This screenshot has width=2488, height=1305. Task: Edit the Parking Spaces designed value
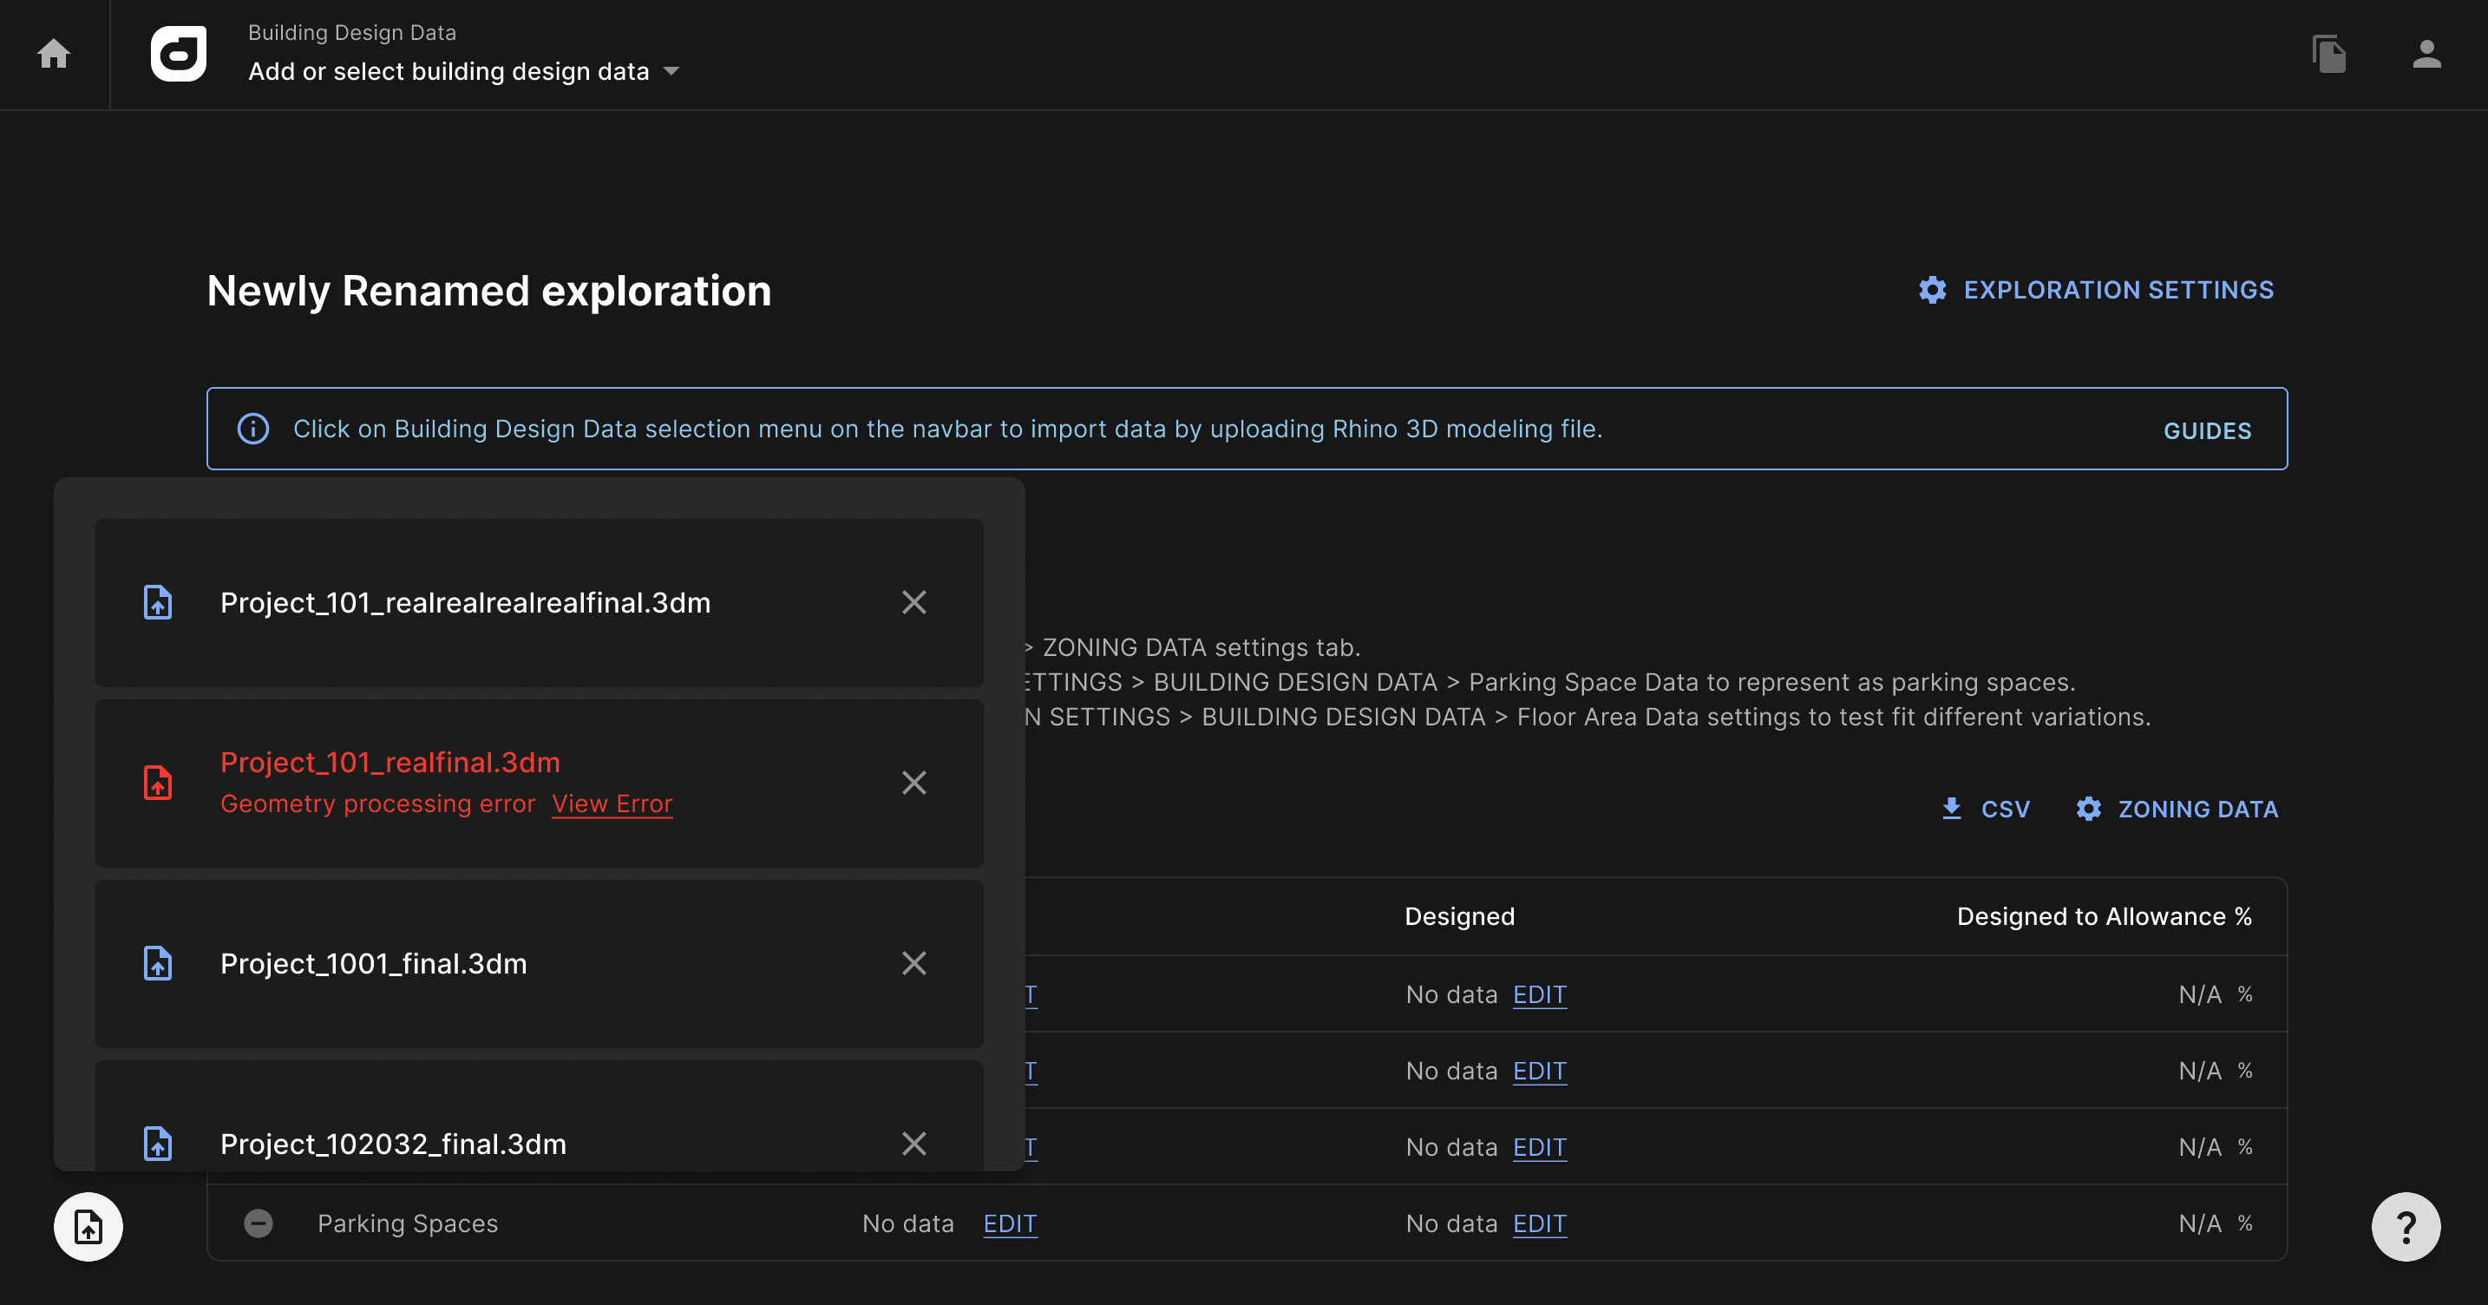pyautogui.click(x=1540, y=1223)
